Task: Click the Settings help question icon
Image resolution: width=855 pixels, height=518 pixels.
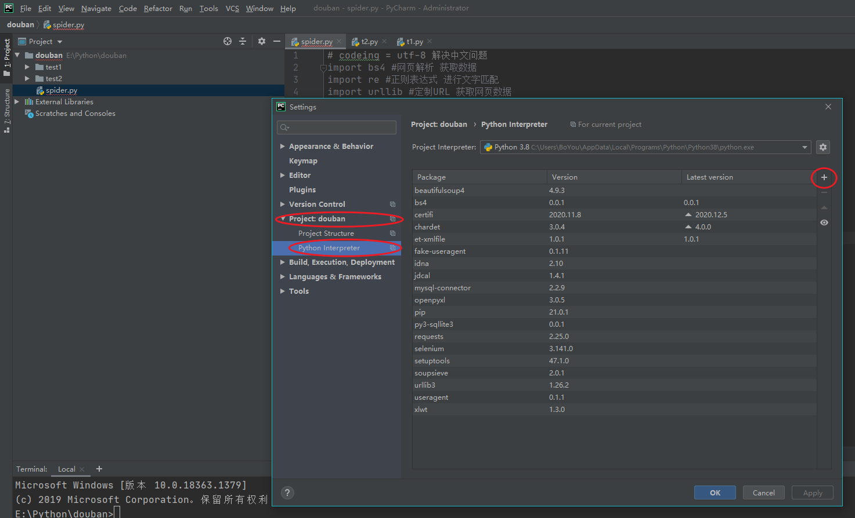Action: click(287, 493)
